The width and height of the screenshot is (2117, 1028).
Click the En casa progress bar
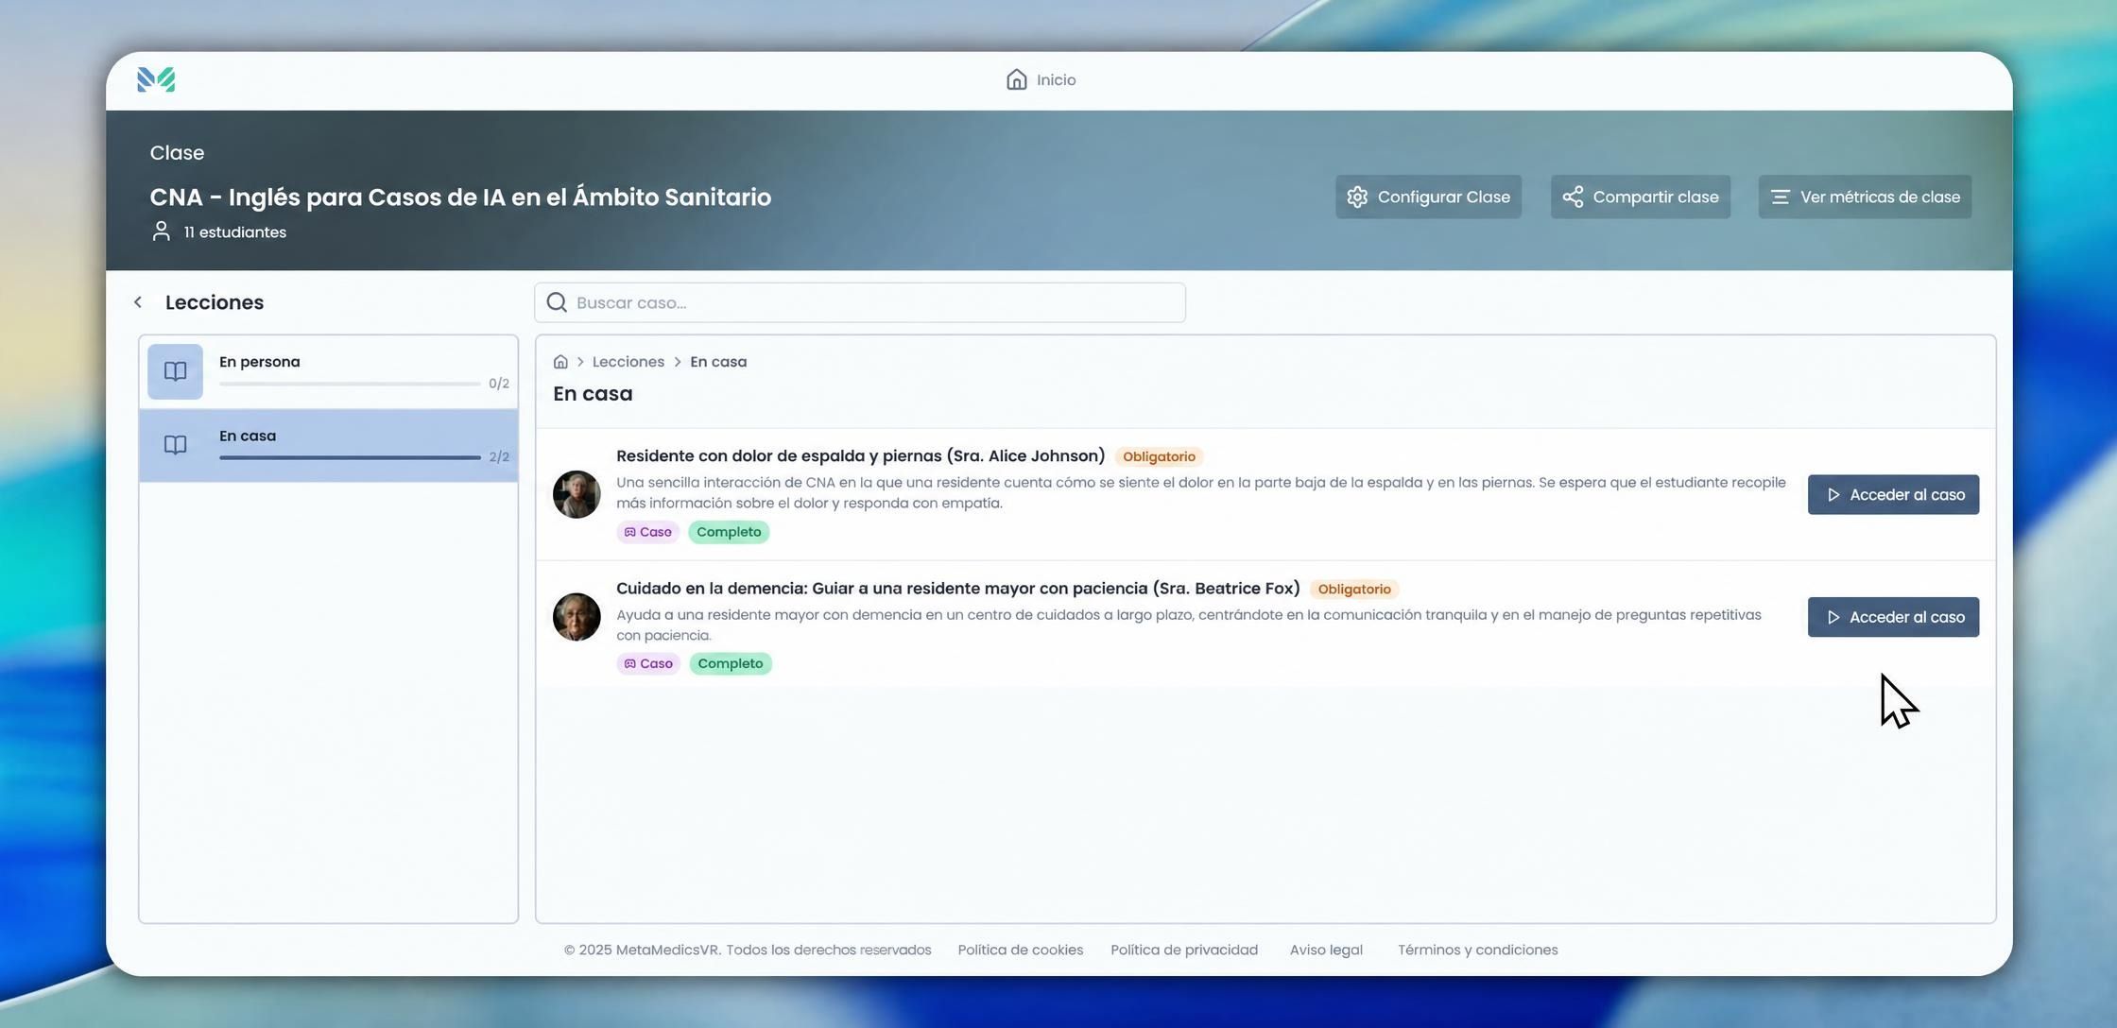click(x=350, y=457)
